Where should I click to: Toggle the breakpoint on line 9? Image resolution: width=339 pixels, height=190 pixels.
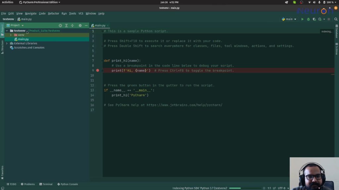click(98, 71)
